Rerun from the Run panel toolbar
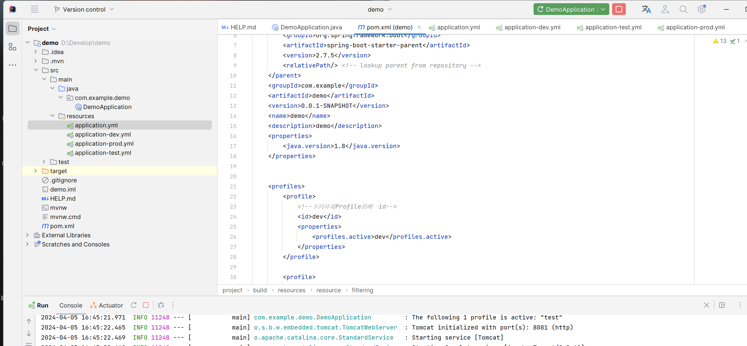The image size is (747, 346). point(134,305)
